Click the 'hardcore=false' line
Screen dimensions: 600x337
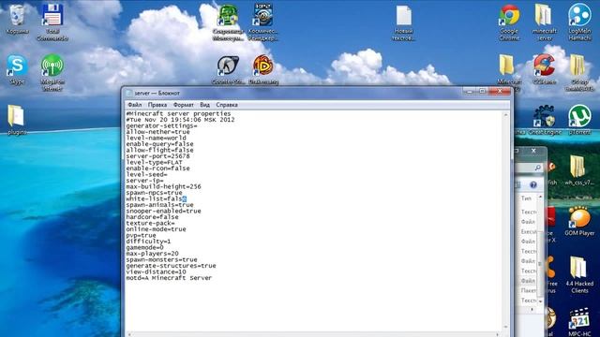pyautogui.click(x=152, y=217)
